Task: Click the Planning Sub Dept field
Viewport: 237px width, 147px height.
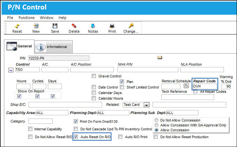Action: tap(182, 113)
